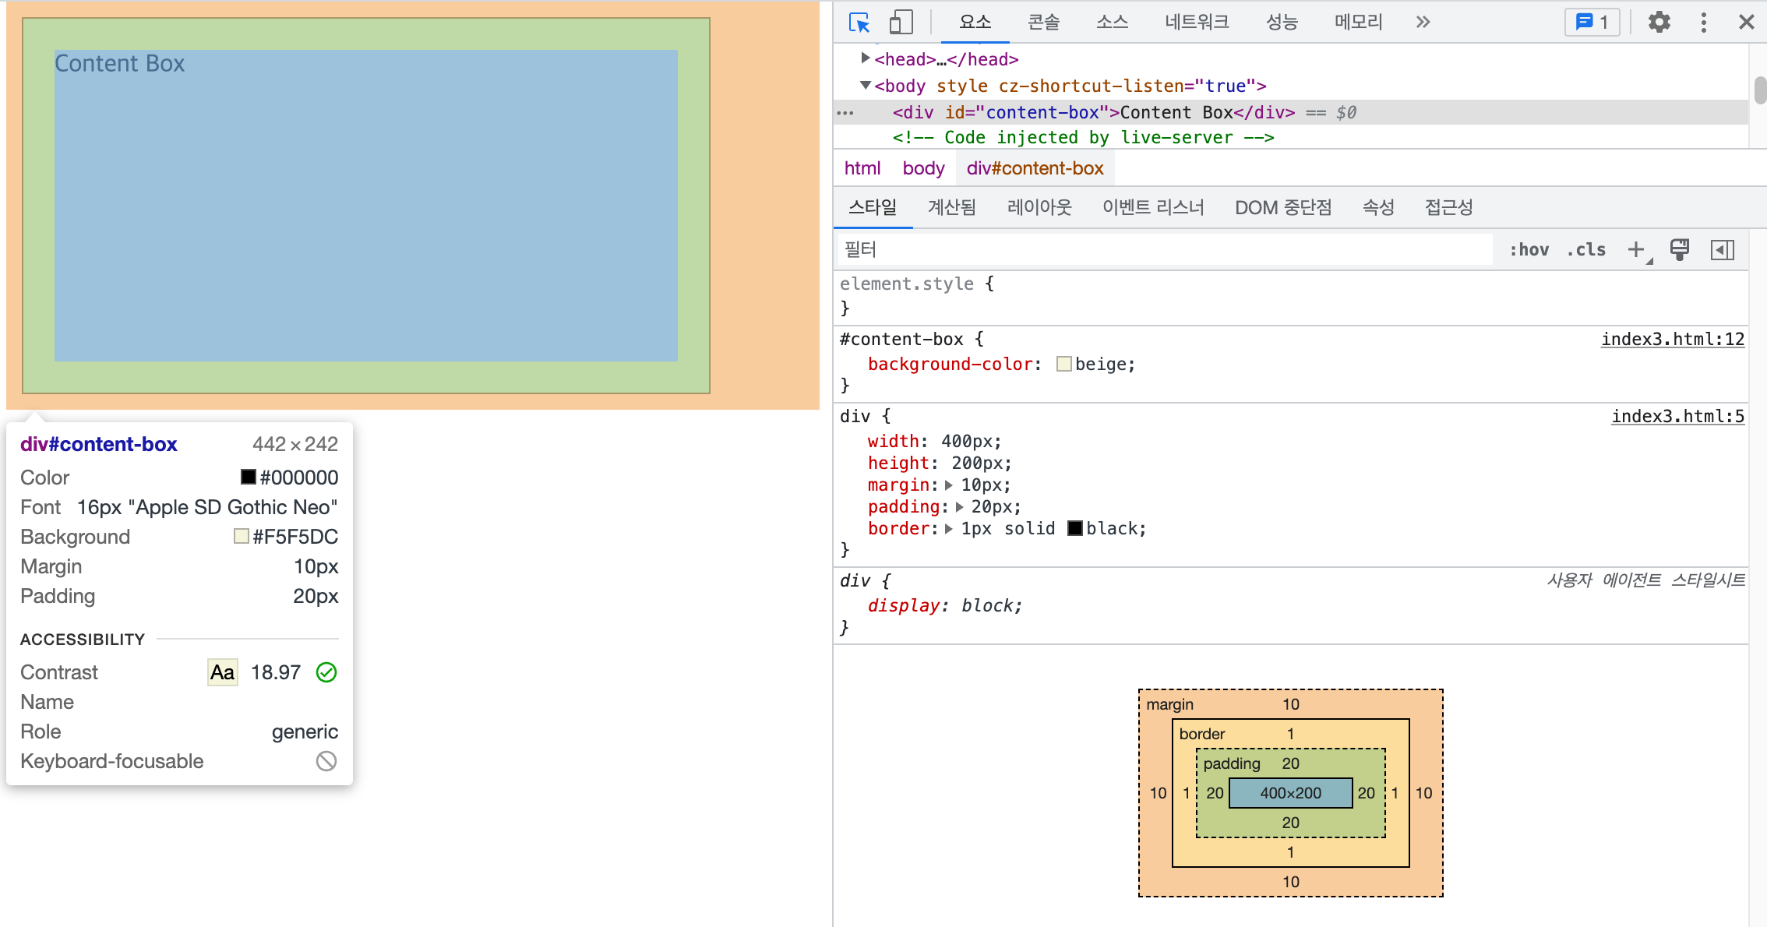Click the issues counter message badge
Screen dimensions: 1767x927
click(1592, 23)
